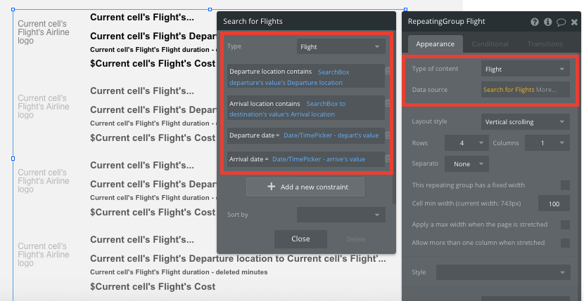Open the Style dropdown
584x301 pixels.
(x=503, y=272)
